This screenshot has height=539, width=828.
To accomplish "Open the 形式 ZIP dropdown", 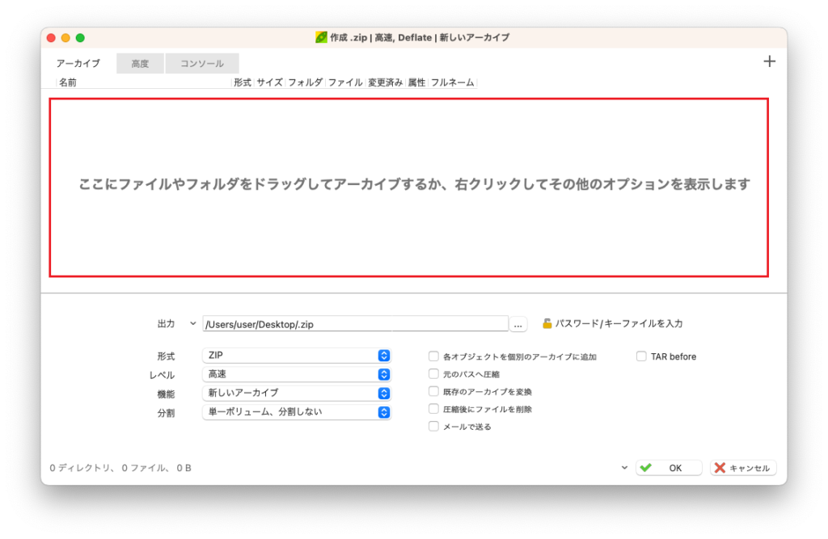I will click(x=296, y=356).
